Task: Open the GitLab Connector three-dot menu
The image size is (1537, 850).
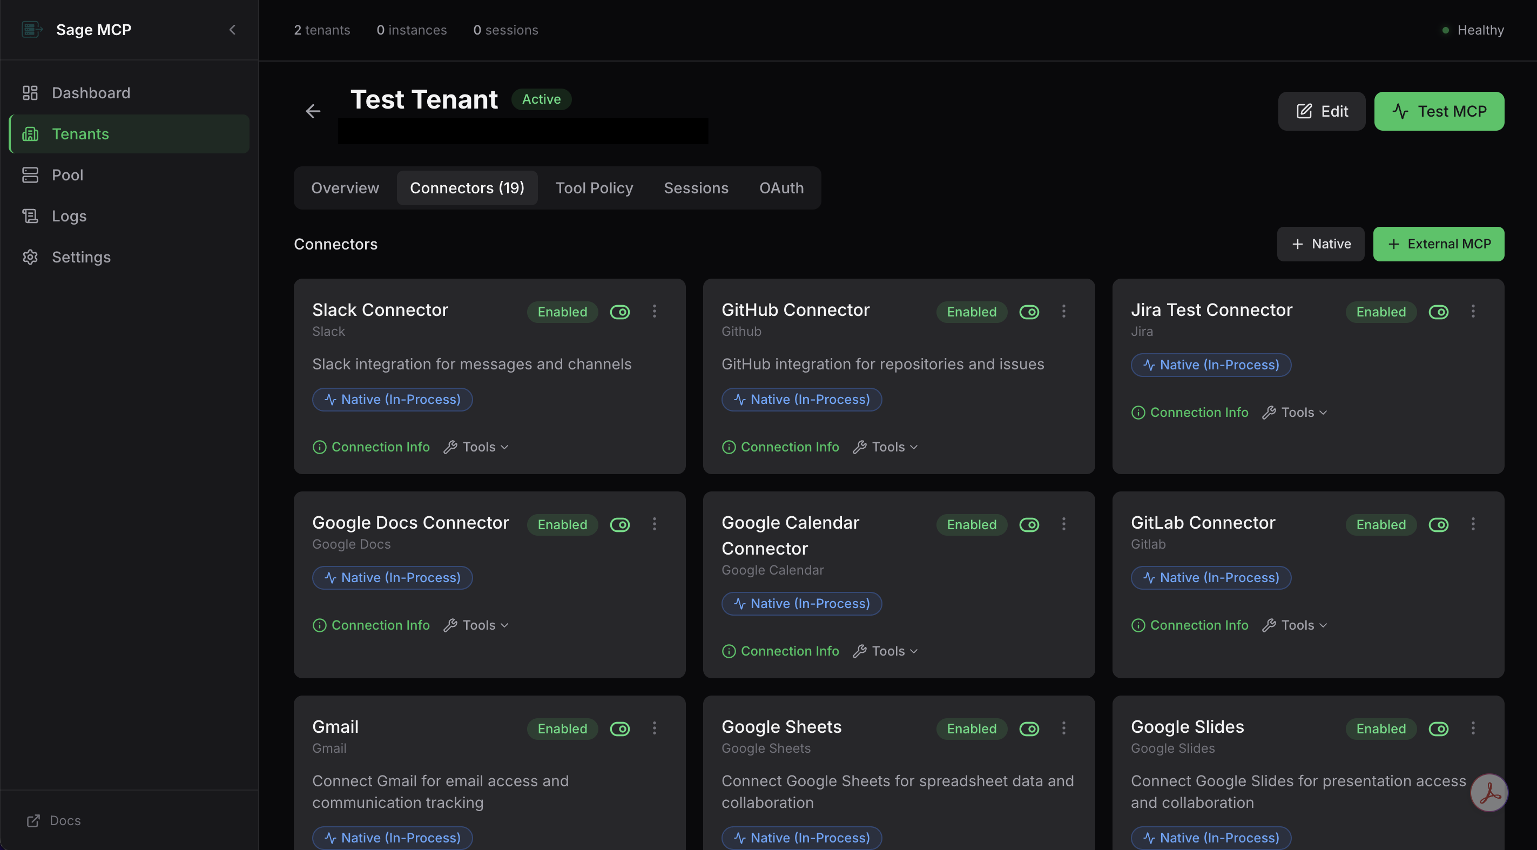Action: click(1473, 524)
